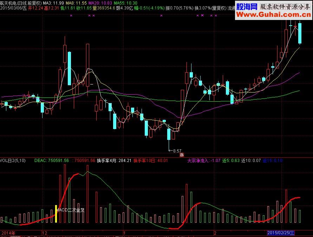
Task: Click the date 2015/03/06/五 in header
Action: pyautogui.click(x=13, y=8)
